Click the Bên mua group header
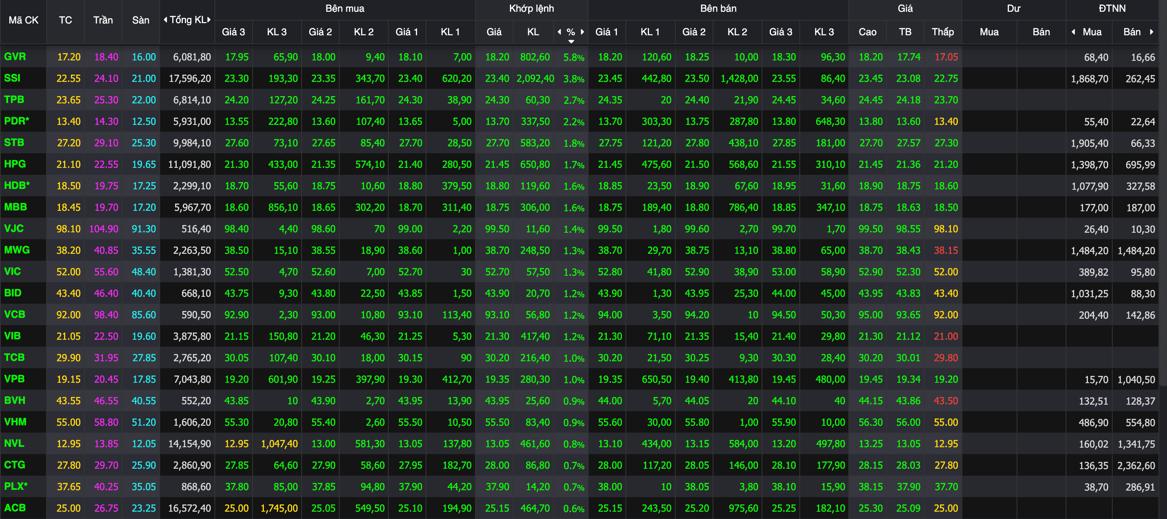The image size is (1167, 519). click(x=345, y=9)
